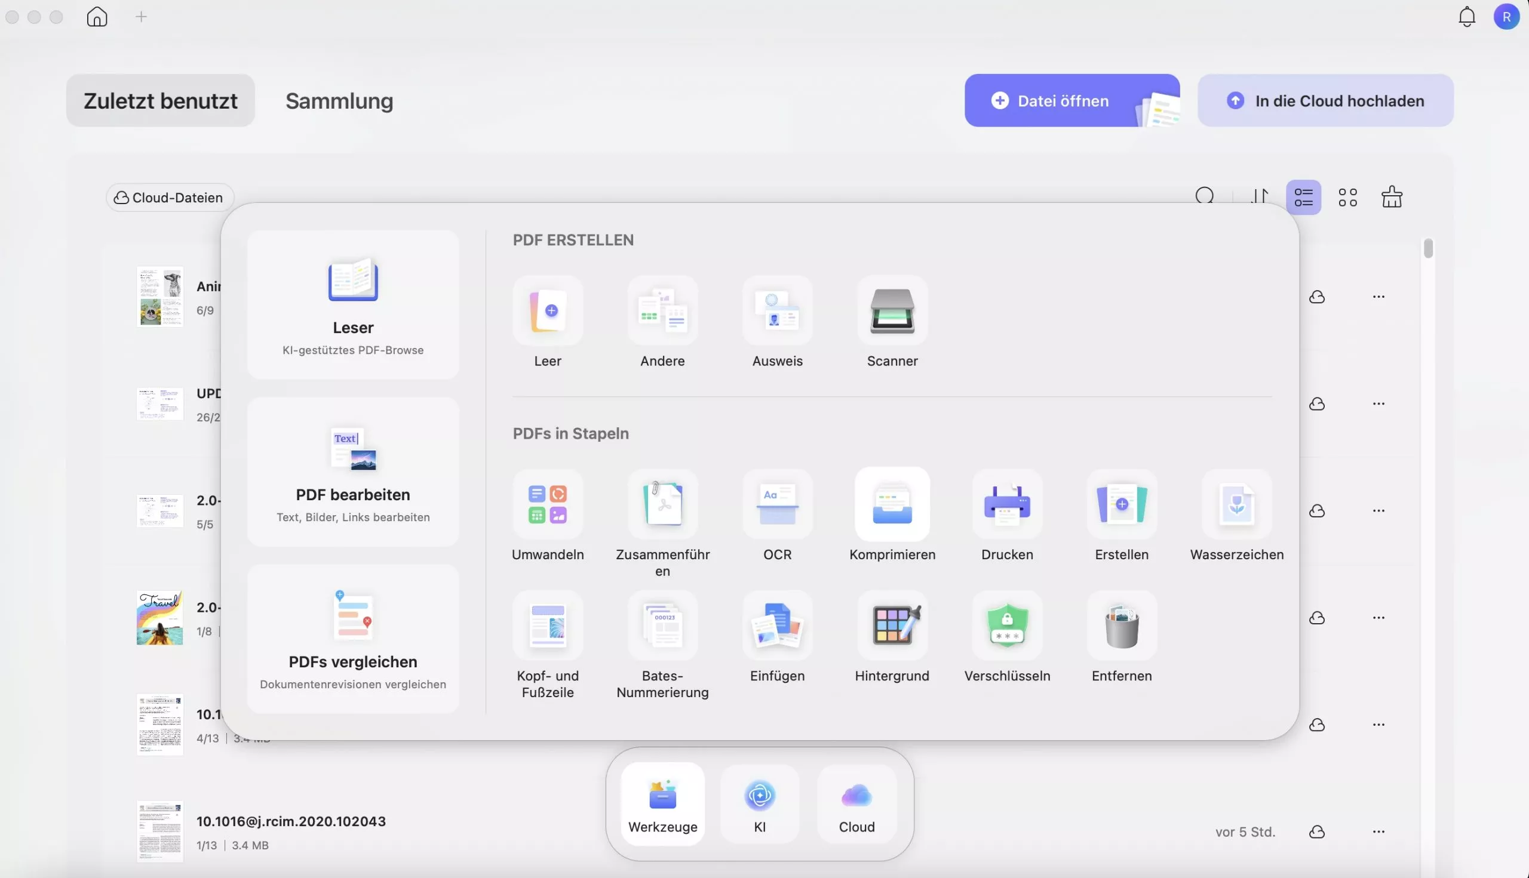Choose the Bates-Nummerierung tool
The height and width of the screenshot is (878, 1529).
[x=662, y=626]
